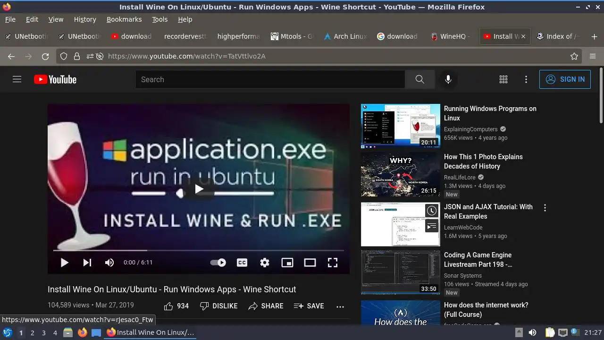Close the Install Wine YouTube tab
This screenshot has width=604, height=340.
tap(523, 36)
